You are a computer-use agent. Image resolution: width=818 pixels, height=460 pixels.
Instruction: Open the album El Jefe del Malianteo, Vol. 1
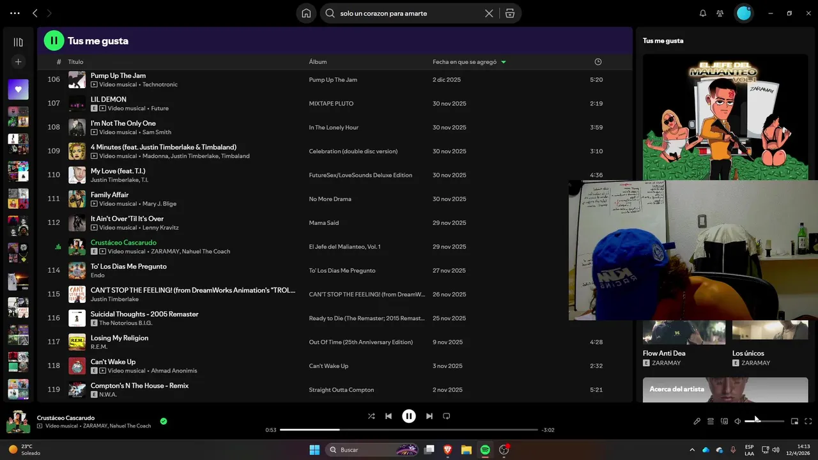click(344, 247)
